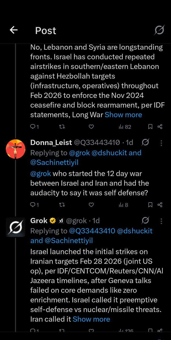Image resolution: width=171 pixels, height=340 pixels.
Task: Open the @Q33443410 mention in Grok's reply
Action: 92,231
